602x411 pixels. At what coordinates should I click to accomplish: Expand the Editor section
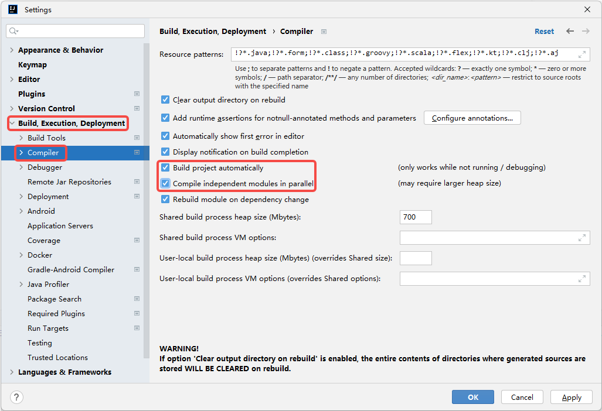click(12, 80)
